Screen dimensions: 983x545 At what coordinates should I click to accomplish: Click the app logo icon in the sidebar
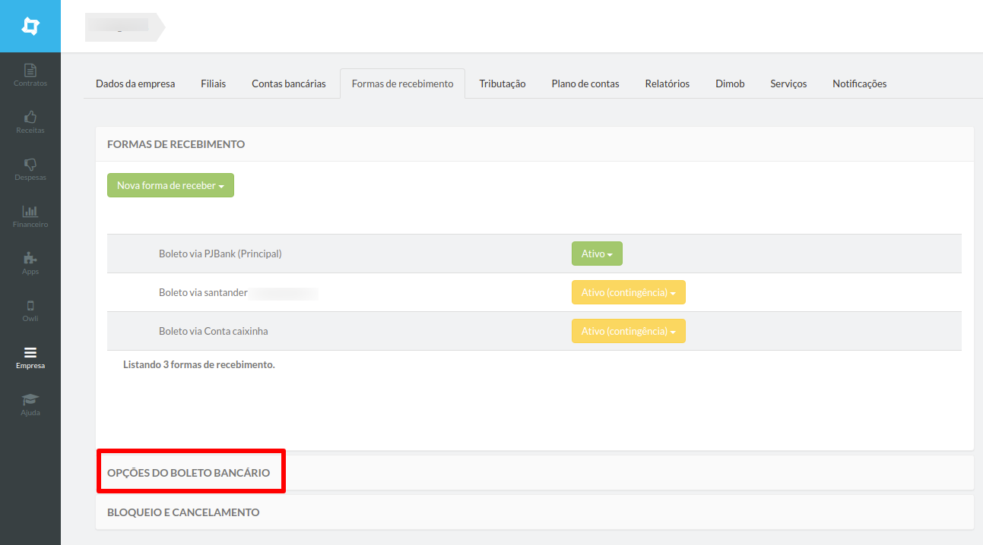30,27
